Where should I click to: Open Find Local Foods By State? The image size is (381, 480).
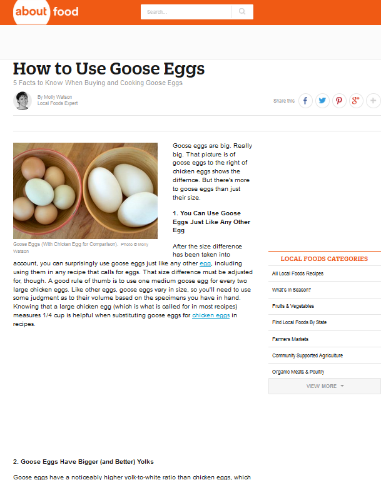point(299,322)
